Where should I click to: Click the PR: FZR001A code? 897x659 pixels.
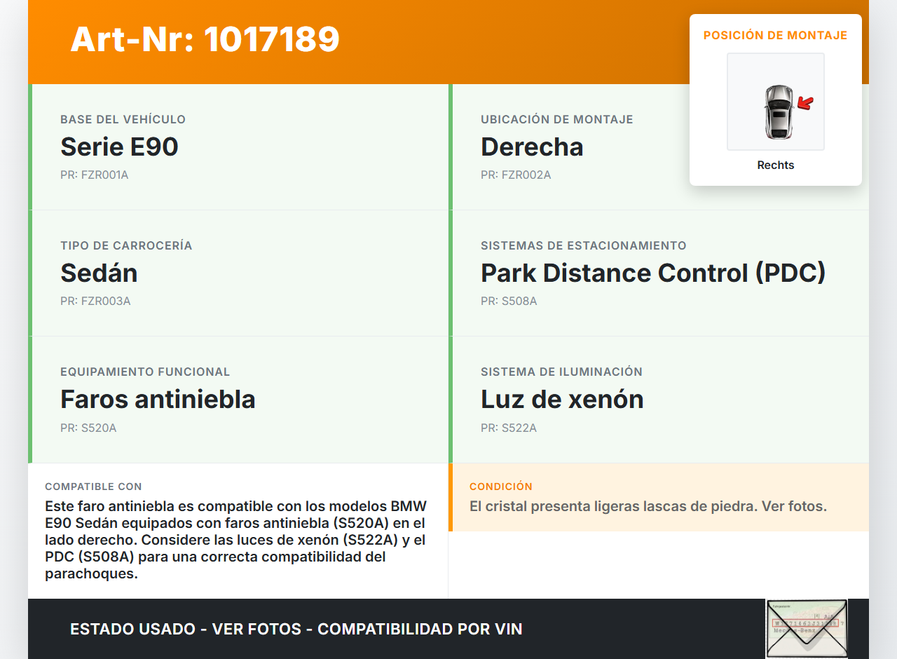pos(95,175)
